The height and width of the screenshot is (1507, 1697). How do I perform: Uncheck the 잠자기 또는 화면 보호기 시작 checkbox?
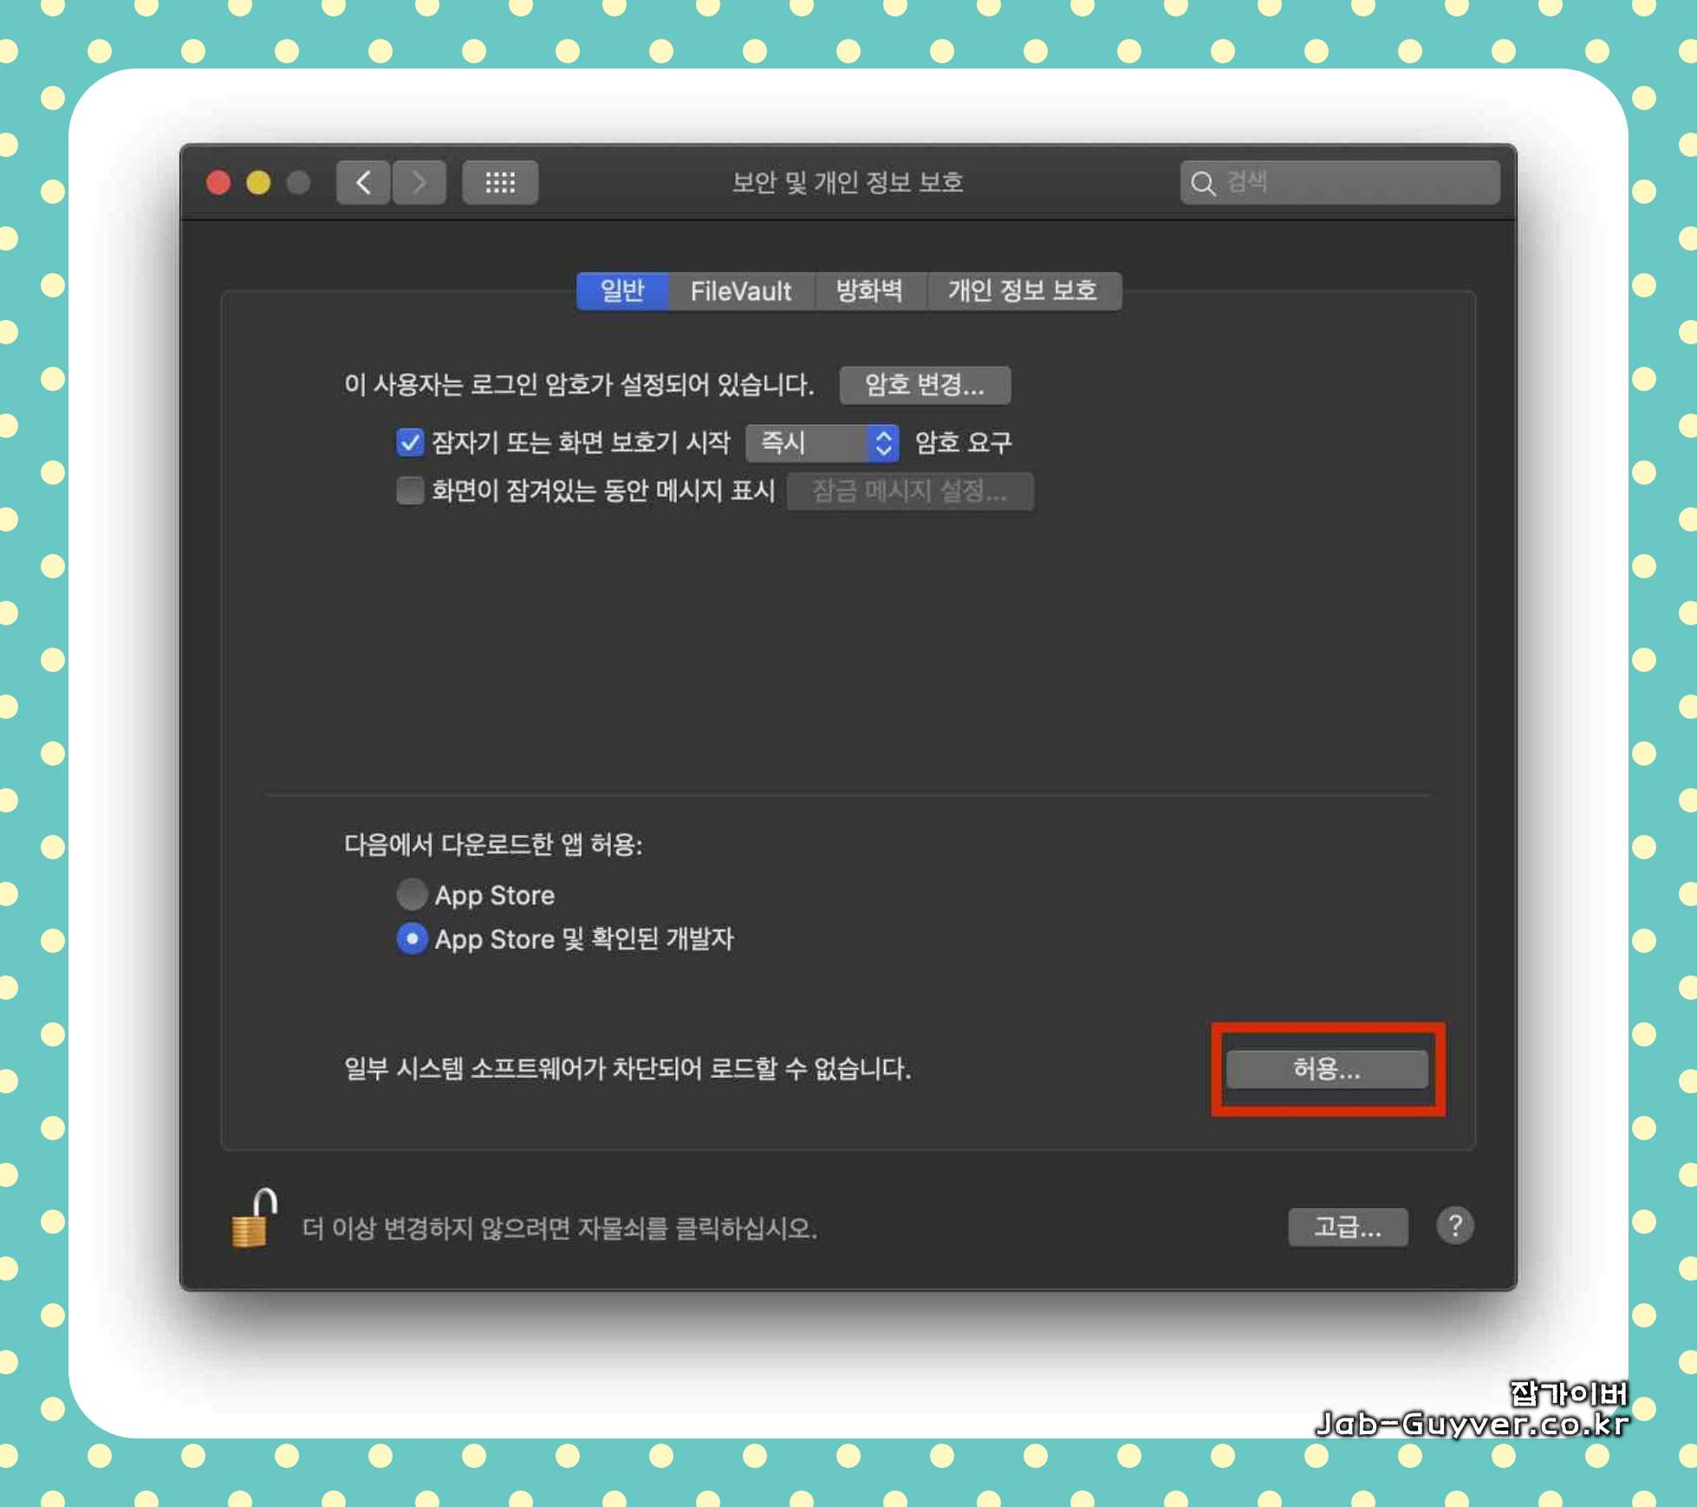tap(410, 442)
